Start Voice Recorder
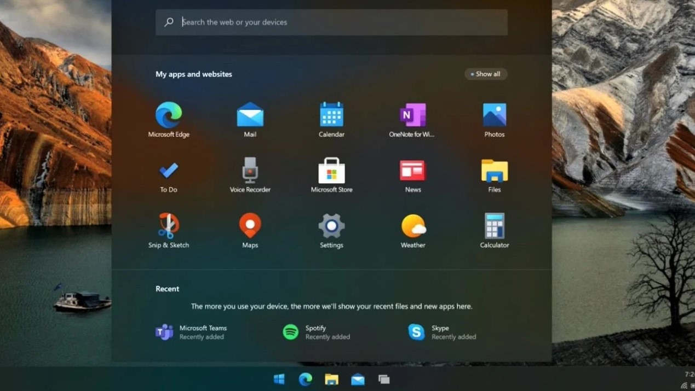This screenshot has width=695, height=391. (250, 175)
